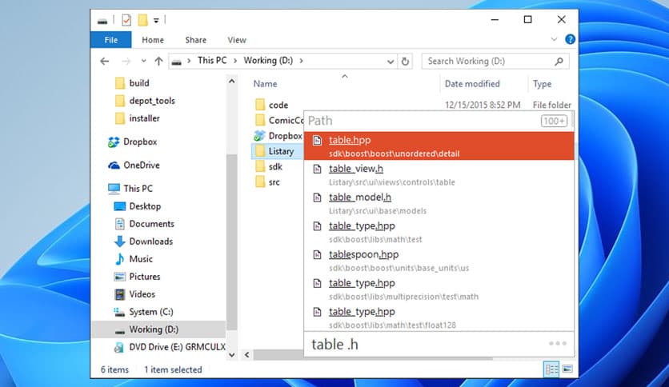The width and height of the screenshot is (669, 387).
Task: Go back with the back arrow
Action: point(105,62)
